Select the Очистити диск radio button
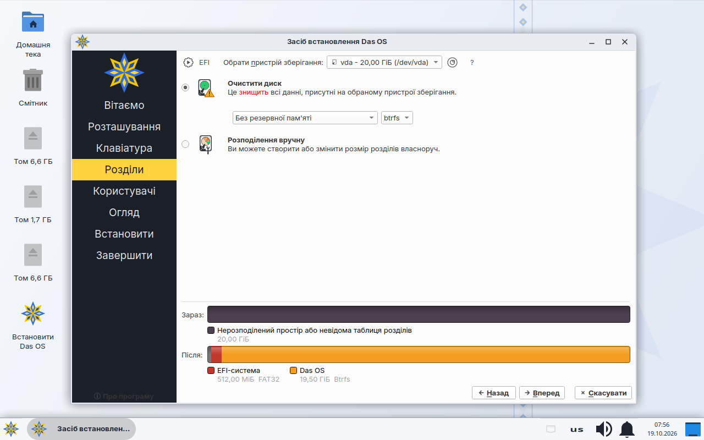Image resolution: width=704 pixels, height=440 pixels. (185, 87)
